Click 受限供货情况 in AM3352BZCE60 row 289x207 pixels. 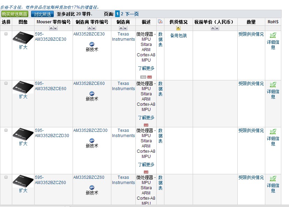[251, 83]
